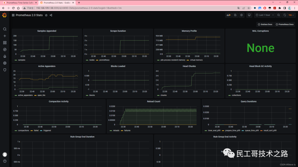Toggle queue_time_p99 legend entry
This screenshot has width=298, height=167.
(x=252, y=130)
